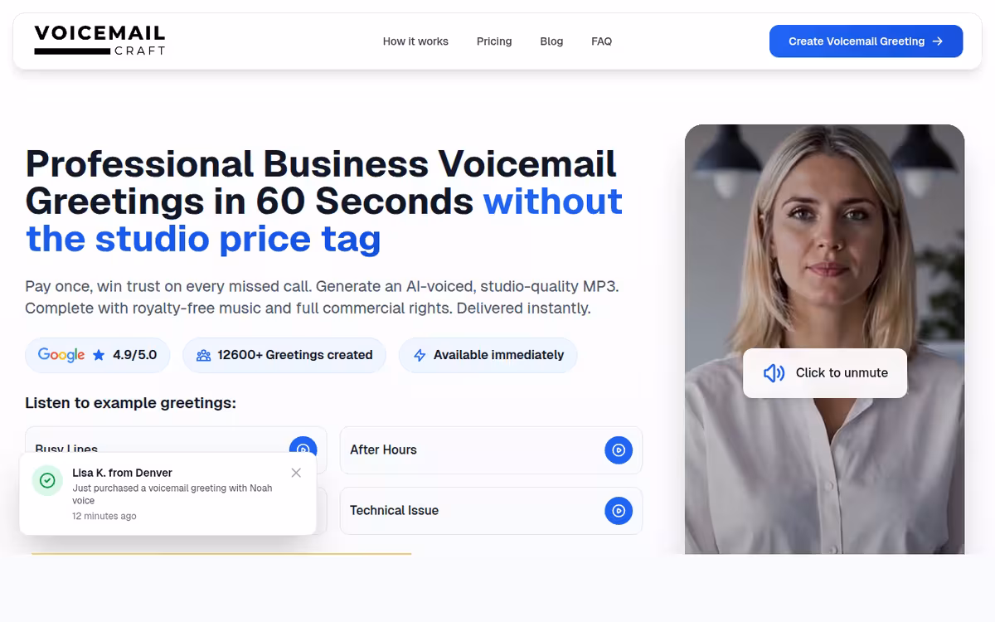Click the green checkmark in the notification
995x622 pixels.
[x=47, y=480]
